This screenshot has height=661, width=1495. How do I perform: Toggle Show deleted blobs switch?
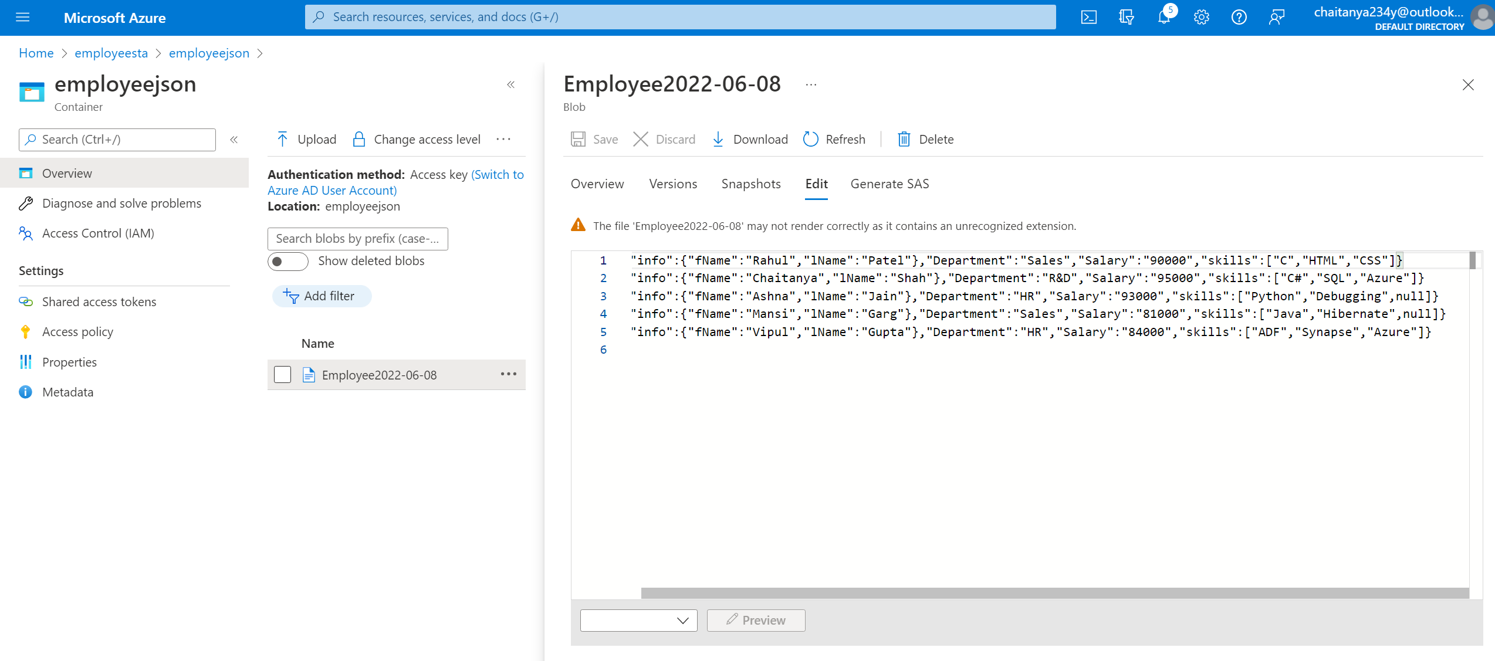[287, 261]
